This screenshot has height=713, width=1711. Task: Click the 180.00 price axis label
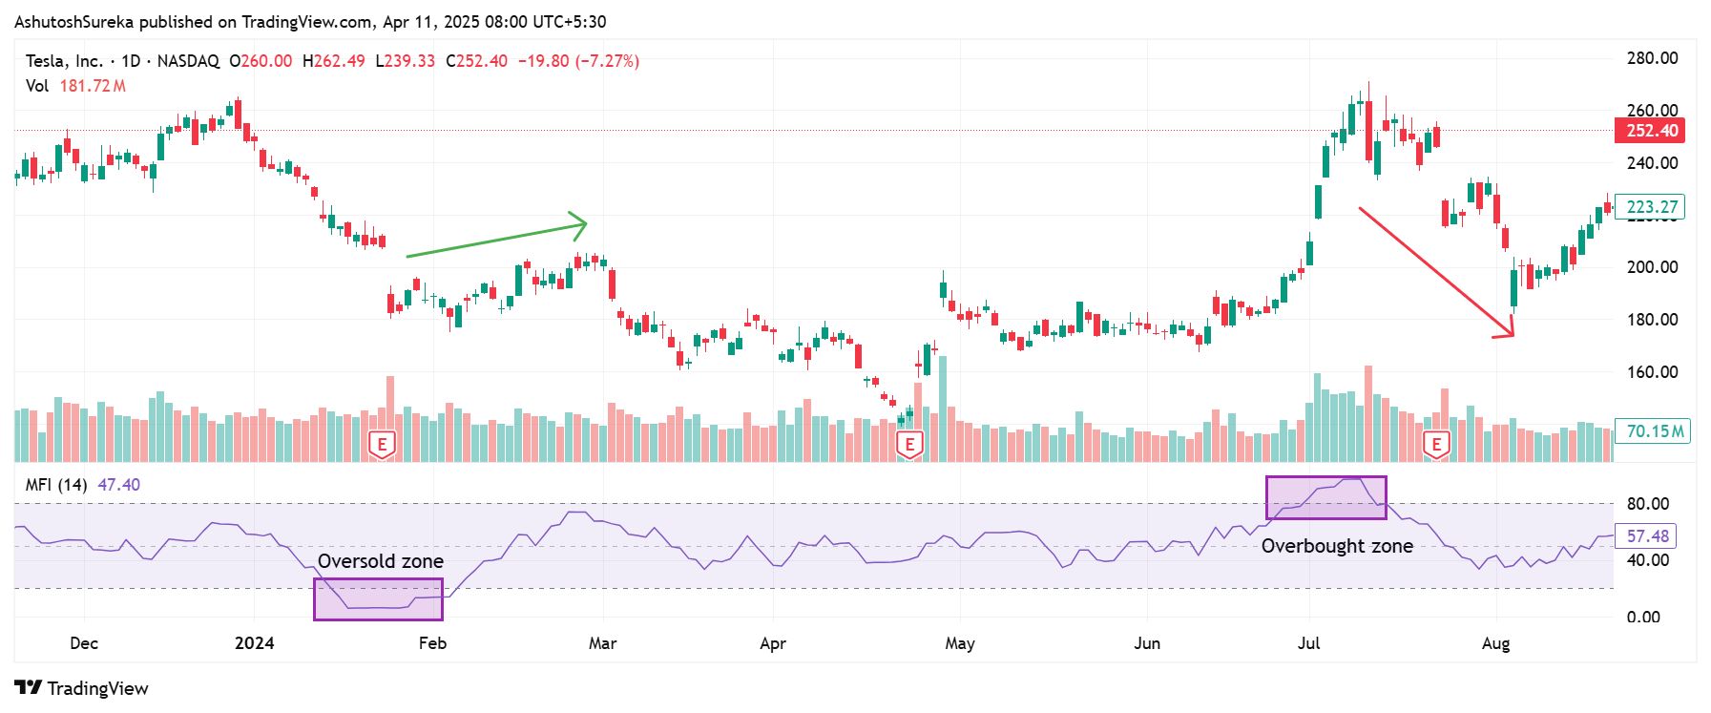(x=1652, y=320)
